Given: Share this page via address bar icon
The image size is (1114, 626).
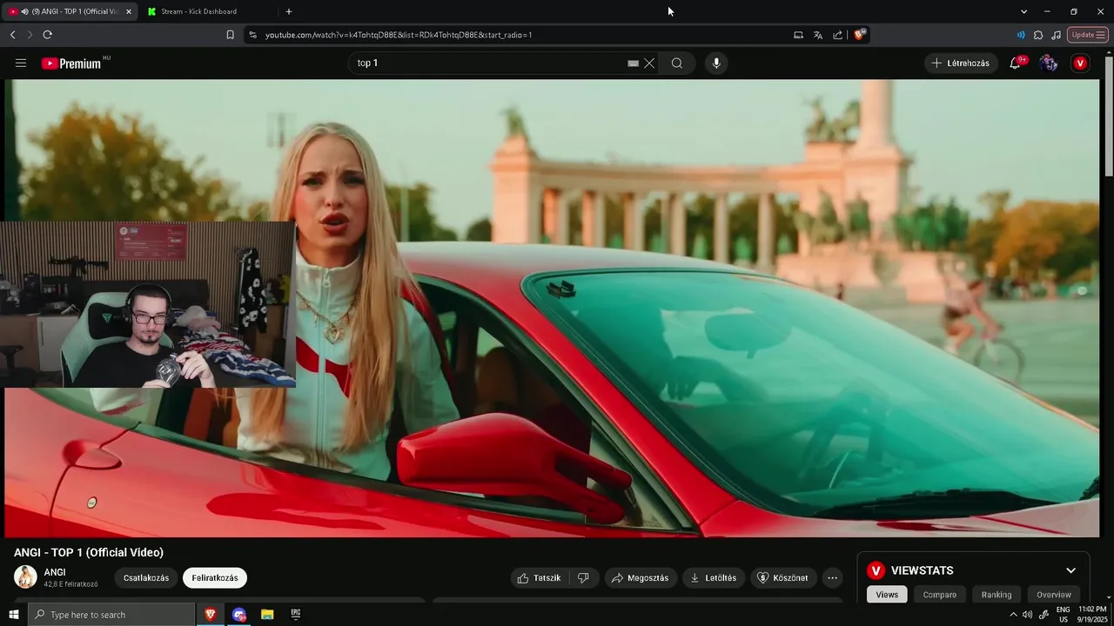Looking at the screenshot, I should click(x=837, y=35).
